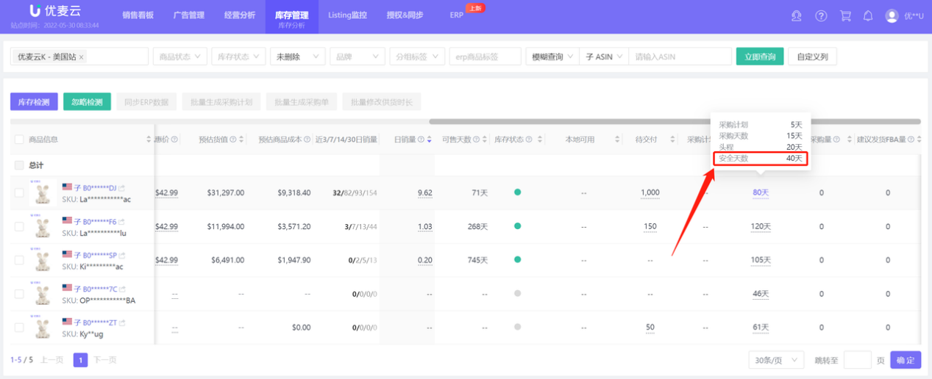Select row checkbox for B0******DJ

pos(19,192)
